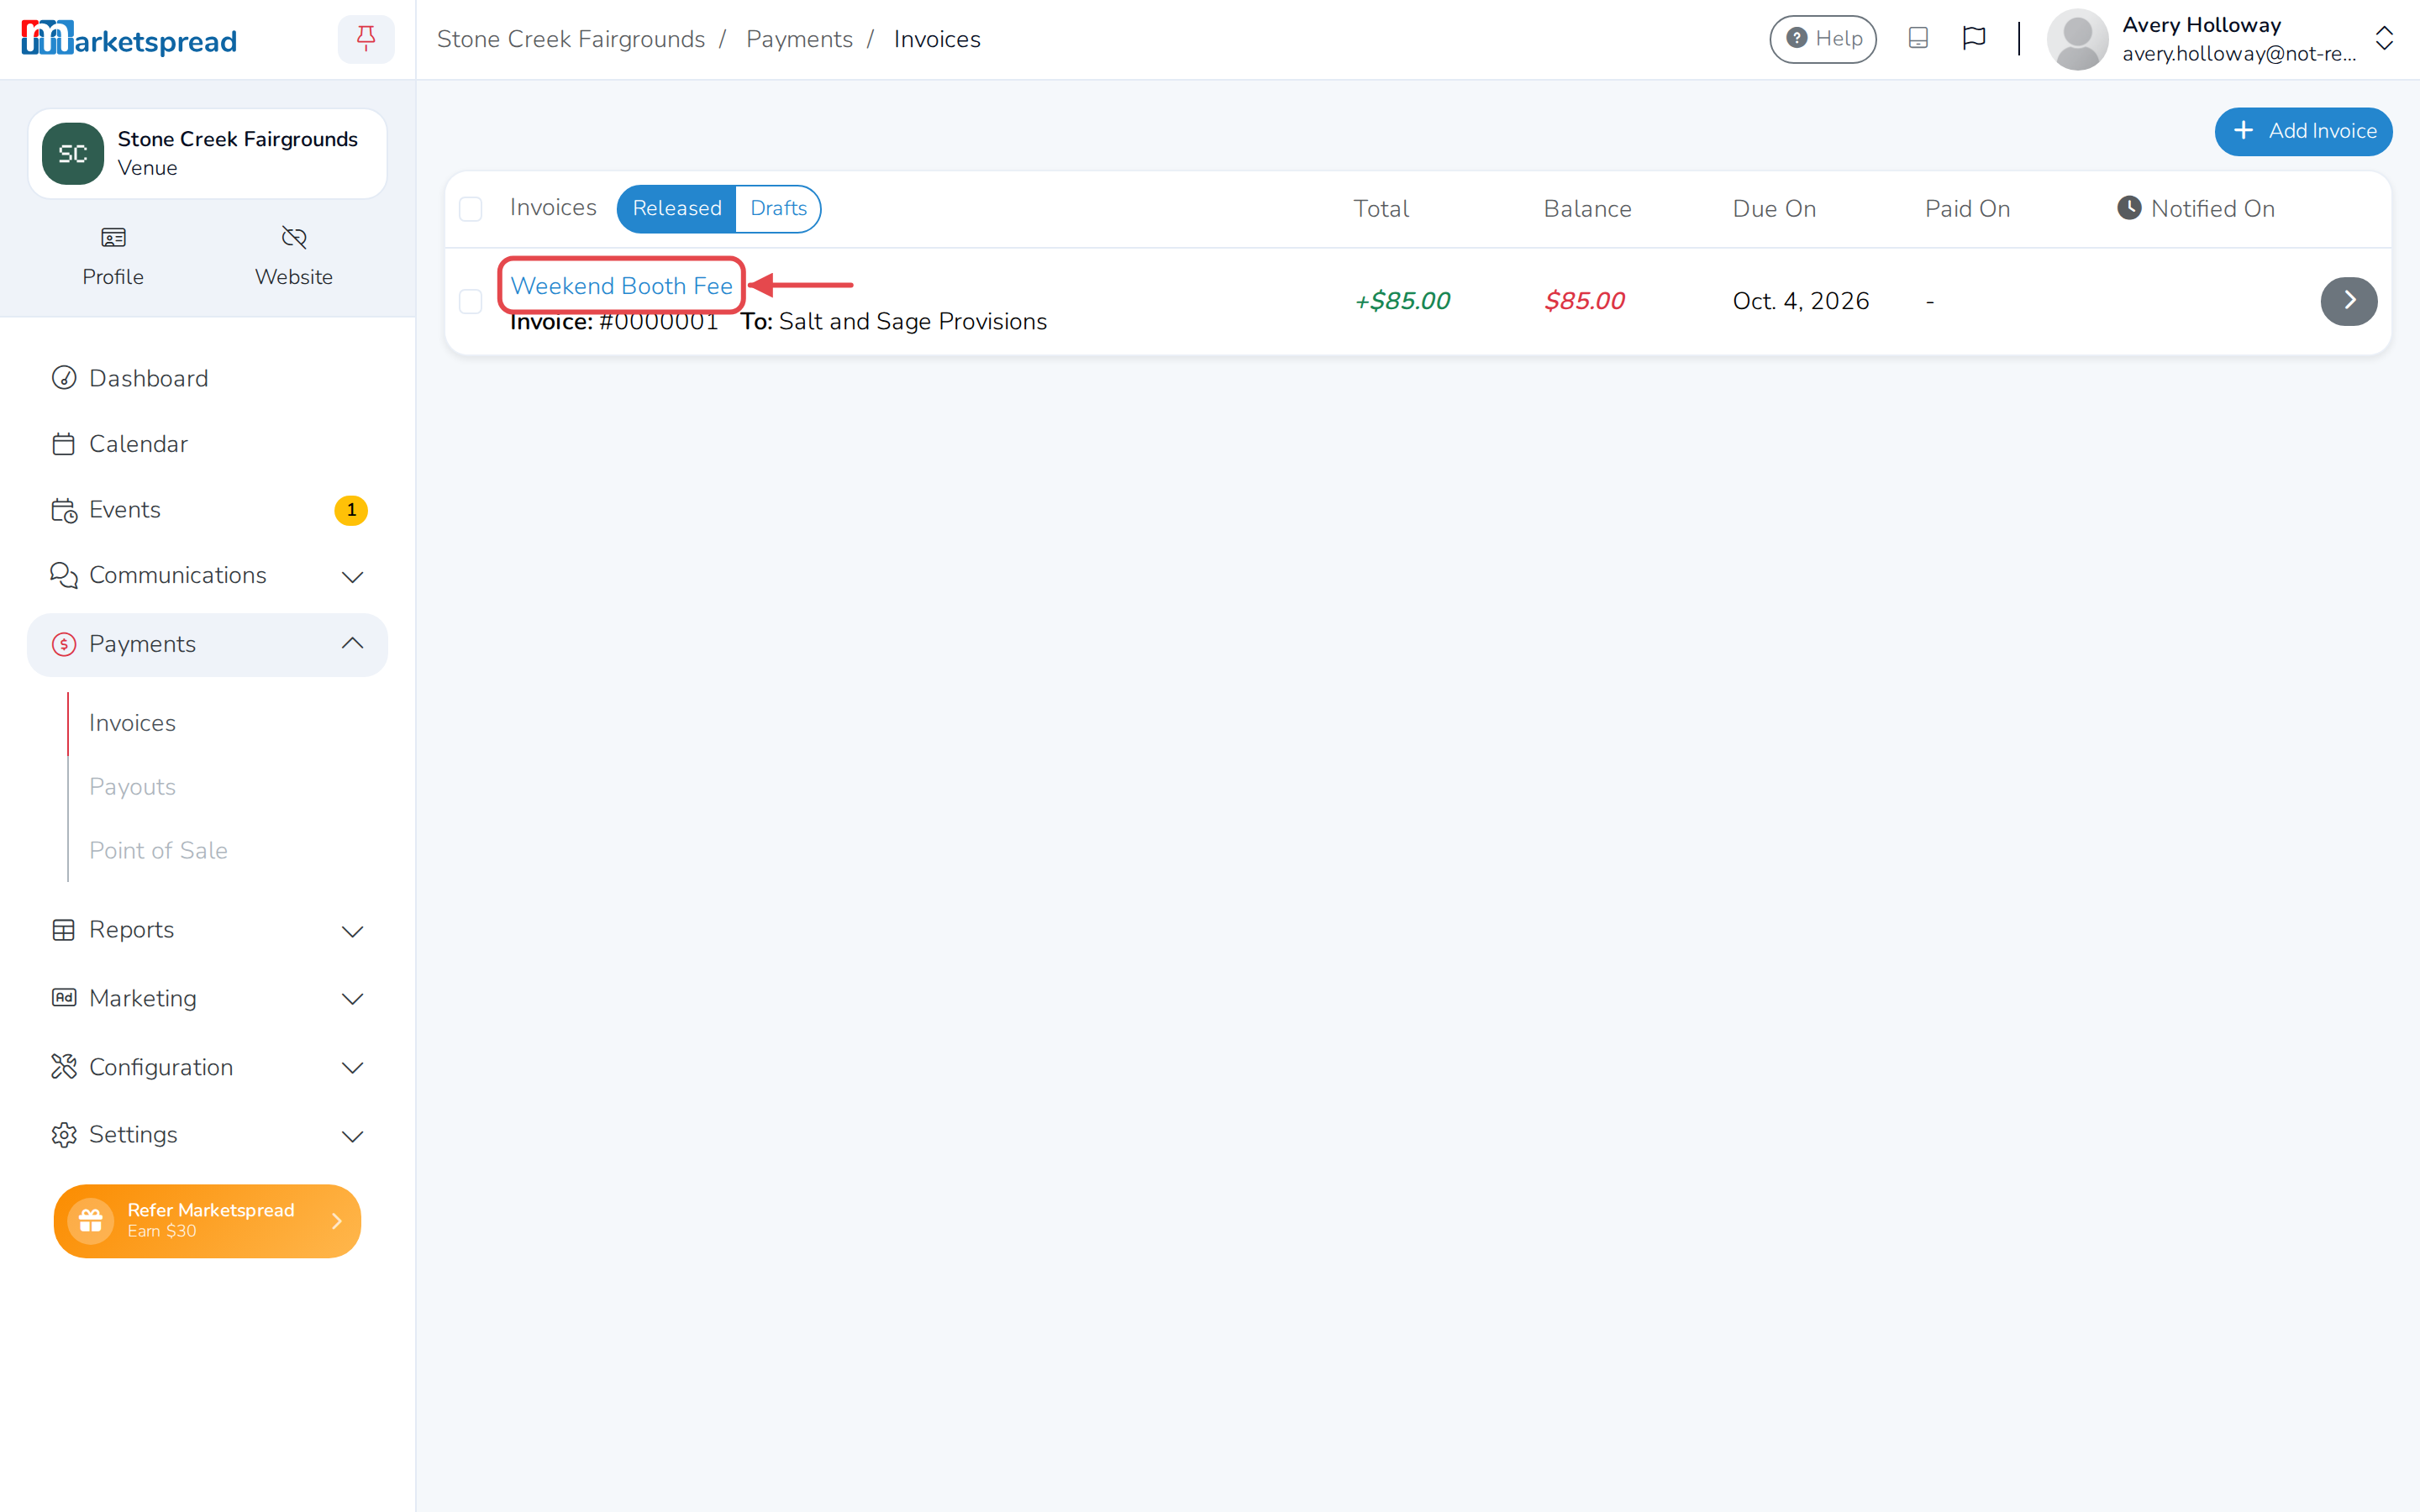Collapse the Payments menu
This screenshot has height=1512, width=2420.
click(x=207, y=644)
